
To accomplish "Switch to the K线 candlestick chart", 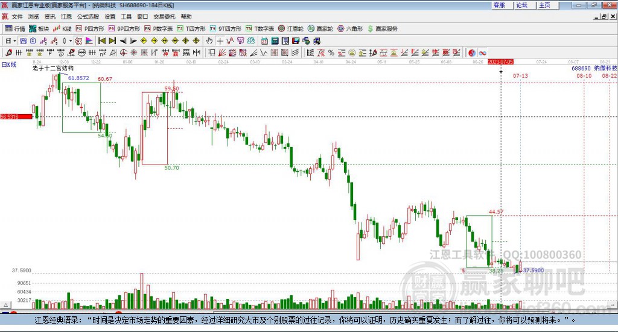I will coord(62,29).
